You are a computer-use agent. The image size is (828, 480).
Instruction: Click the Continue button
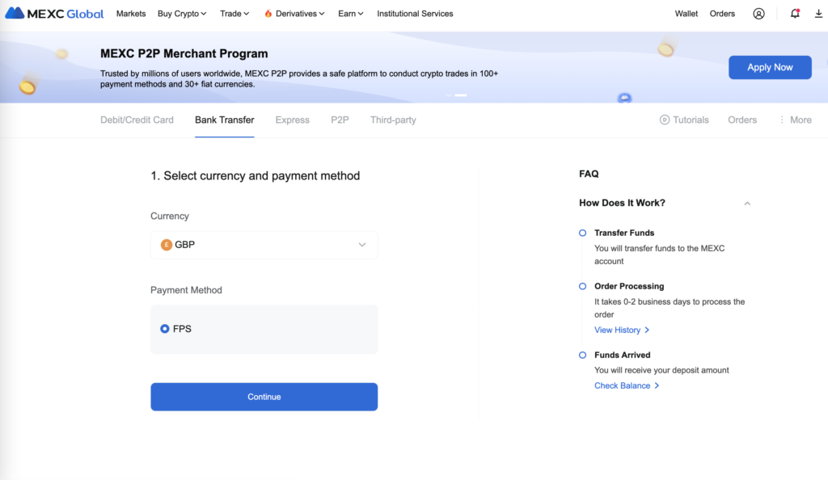[x=264, y=397]
